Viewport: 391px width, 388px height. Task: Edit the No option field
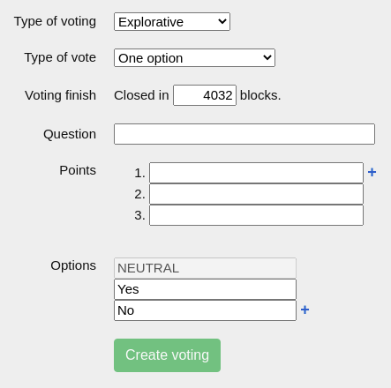click(205, 310)
